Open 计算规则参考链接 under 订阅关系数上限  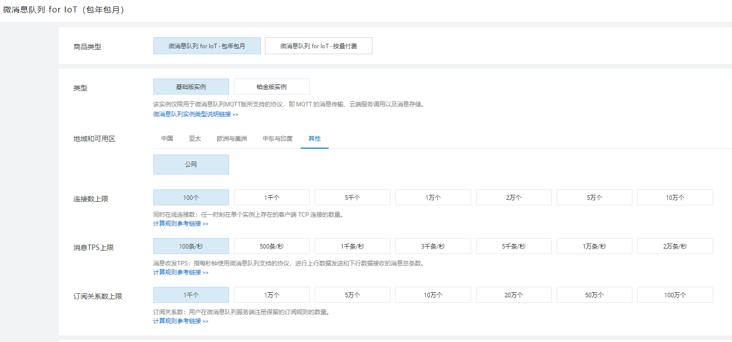click(181, 321)
